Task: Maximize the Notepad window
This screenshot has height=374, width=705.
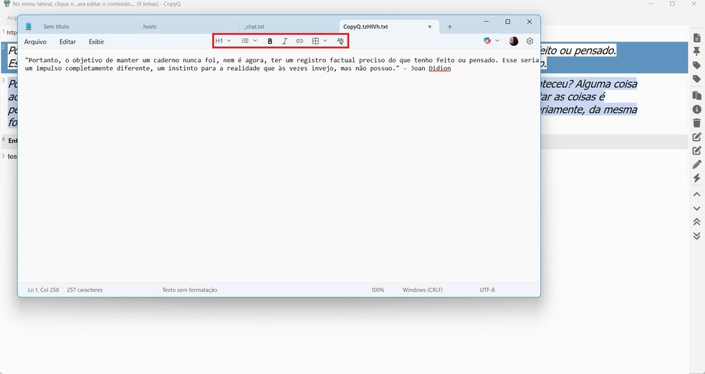Action: click(508, 21)
